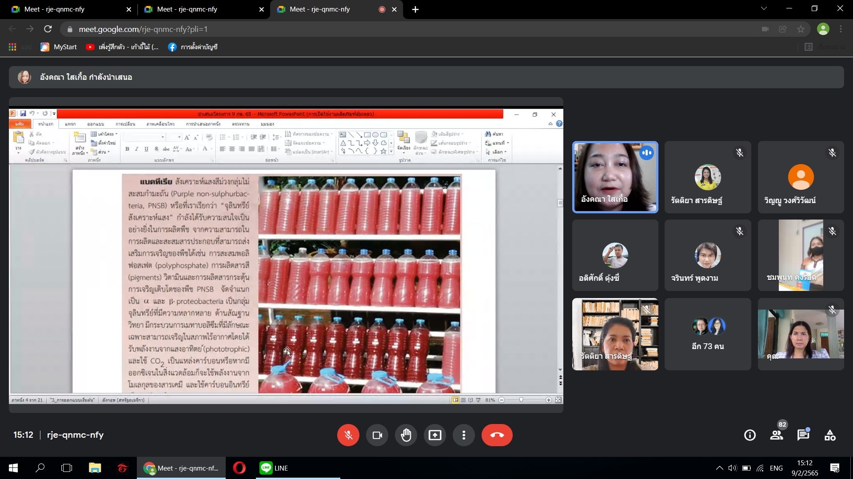
Task: Bookmark this page with star icon
Action: coord(801,29)
